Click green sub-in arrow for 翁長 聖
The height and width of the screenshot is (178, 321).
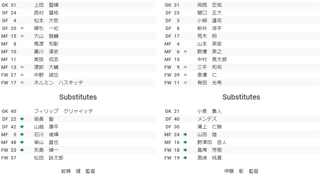pyautogui.click(x=22, y=119)
